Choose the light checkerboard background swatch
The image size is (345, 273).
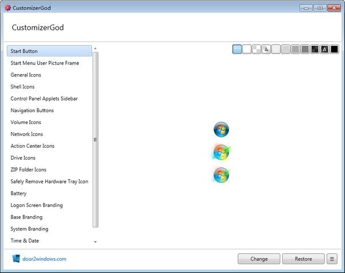coord(256,49)
